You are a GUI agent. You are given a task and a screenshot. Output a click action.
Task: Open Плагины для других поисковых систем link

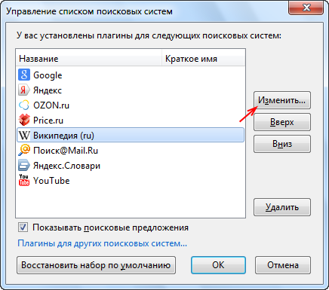(102, 243)
